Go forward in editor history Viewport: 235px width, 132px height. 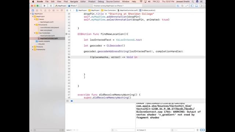73,10
